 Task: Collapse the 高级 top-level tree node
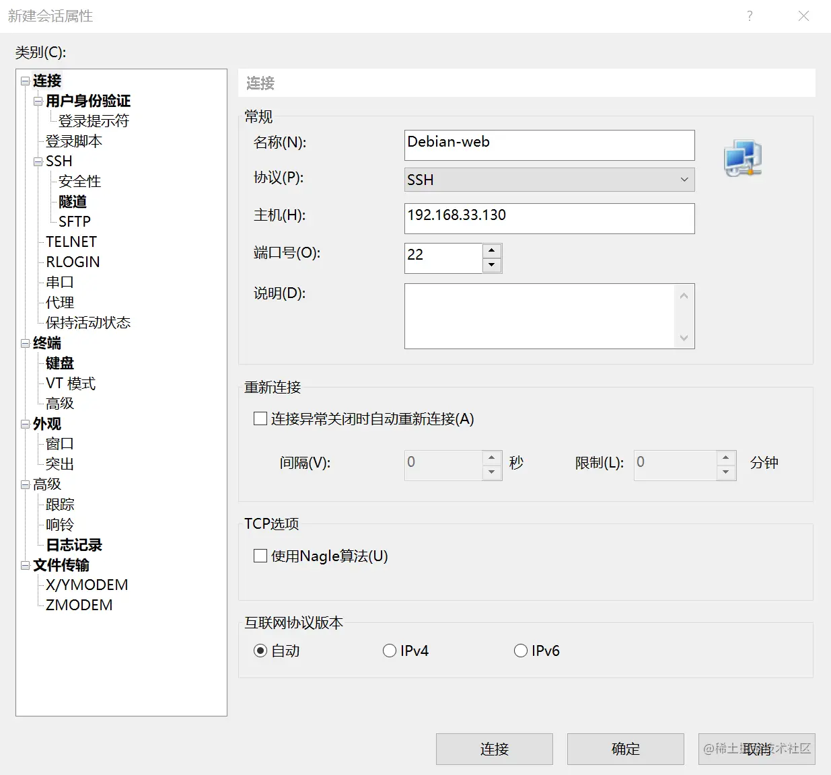(25, 484)
